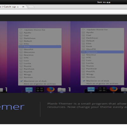The width and height of the screenshot is (127, 127).
Task: Select Darktheon in the left theme menu
Action: [40, 38]
